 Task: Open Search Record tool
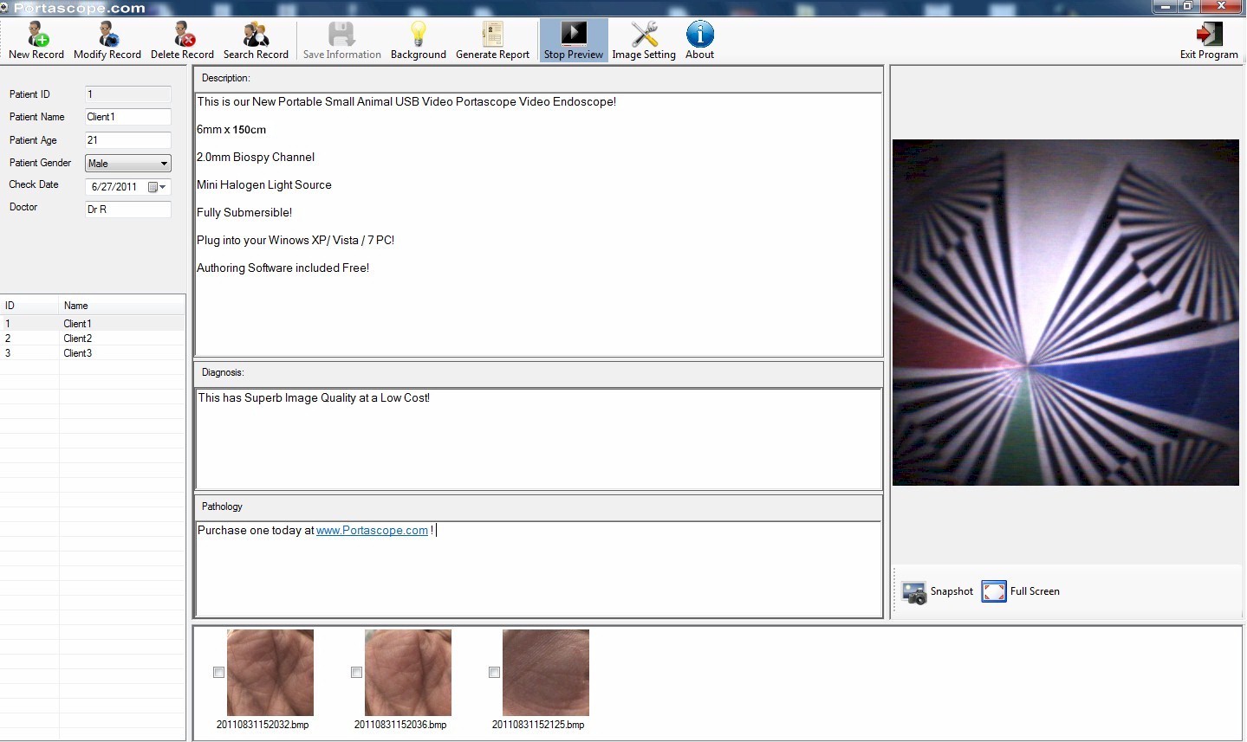tap(256, 41)
